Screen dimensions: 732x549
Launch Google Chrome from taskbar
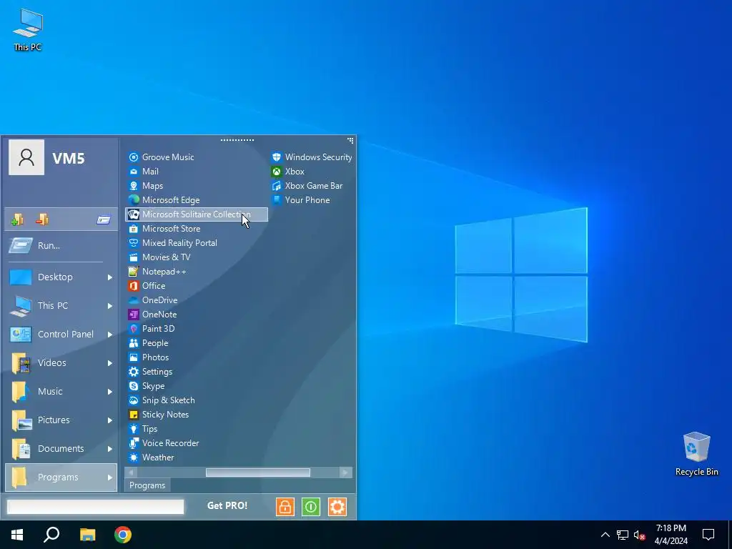123,535
